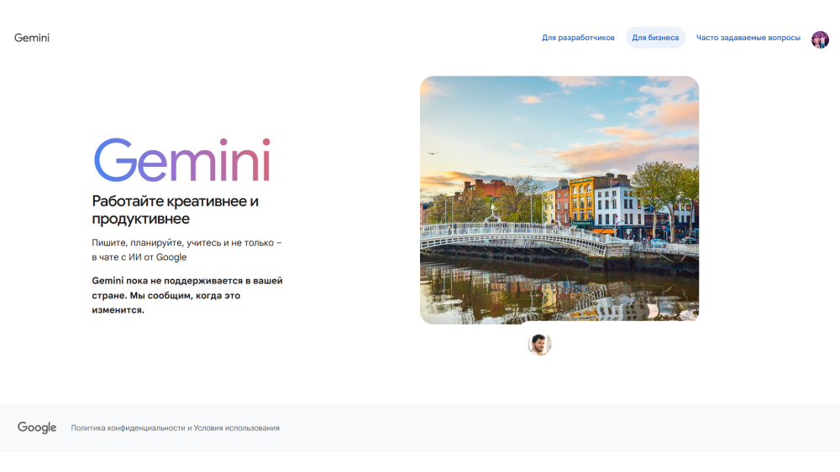Open the account profile avatar
This screenshot has width=840, height=472.
(820, 39)
